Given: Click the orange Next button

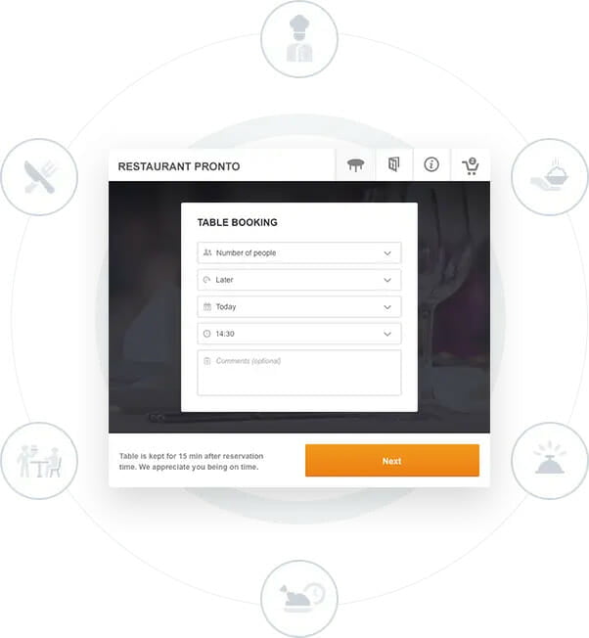Looking at the screenshot, I should click(392, 460).
